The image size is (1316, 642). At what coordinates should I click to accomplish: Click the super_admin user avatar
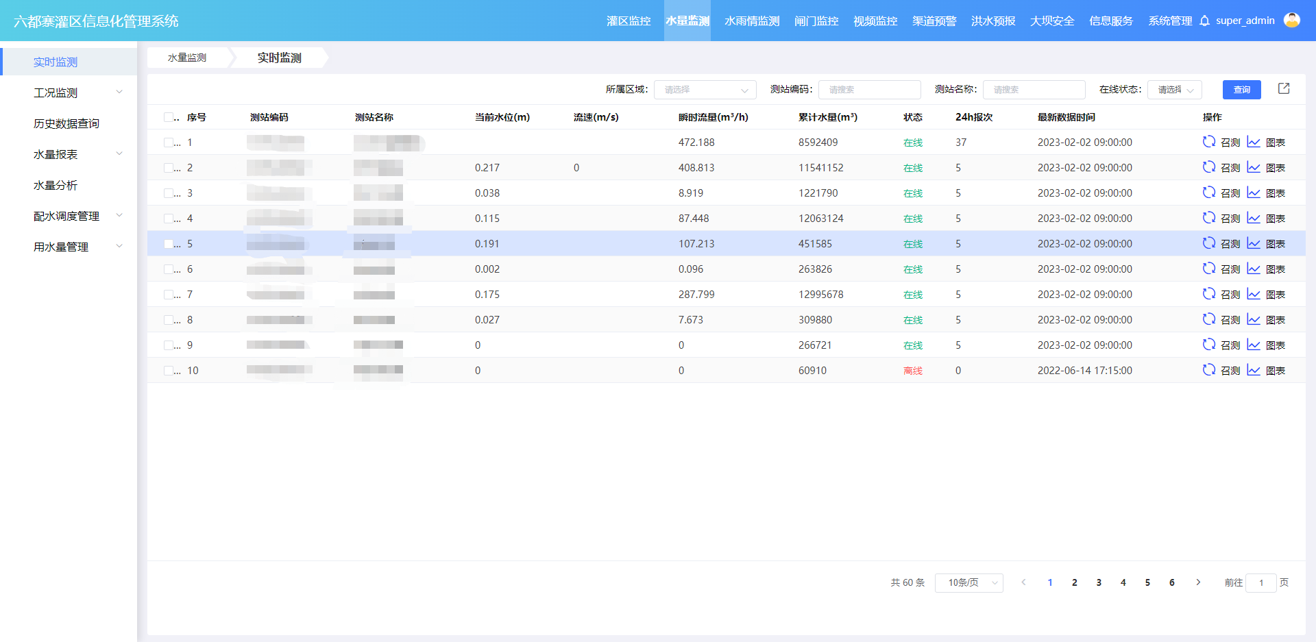pyautogui.click(x=1292, y=21)
